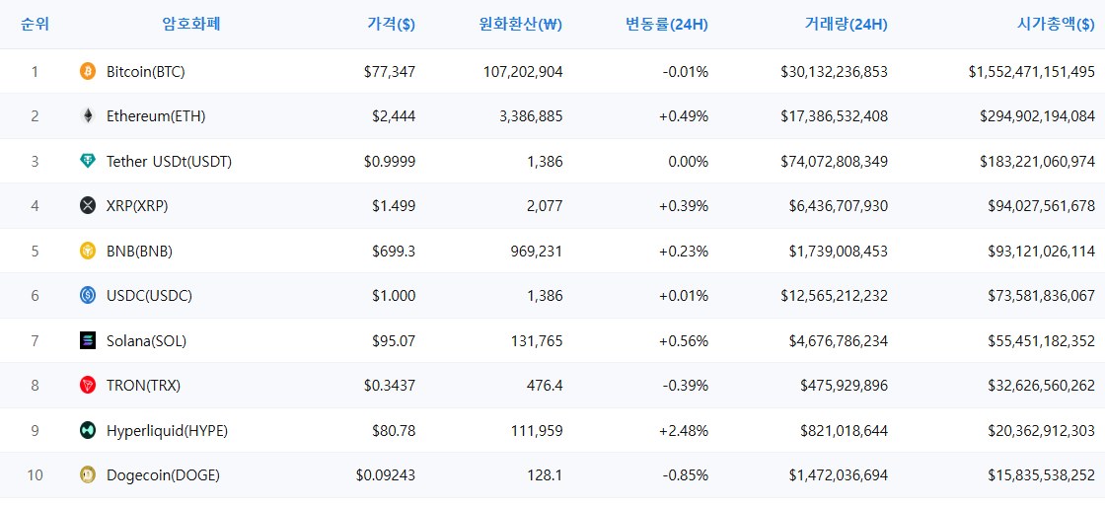Screen dimensions: 1105x507
Task: Click TRON volume $475,929,896
Action: tap(845, 385)
